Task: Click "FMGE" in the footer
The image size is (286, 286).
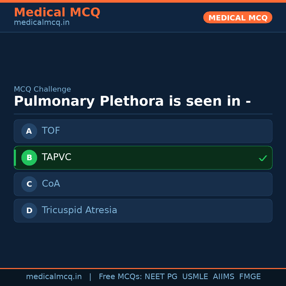Action: (x=250, y=277)
